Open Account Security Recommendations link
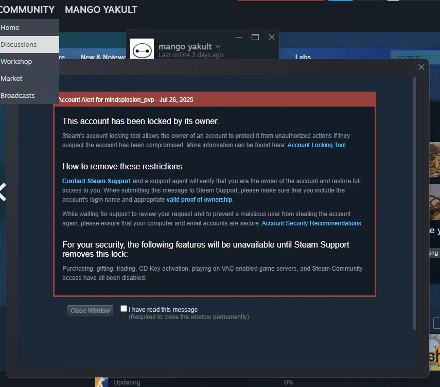 click(x=311, y=223)
